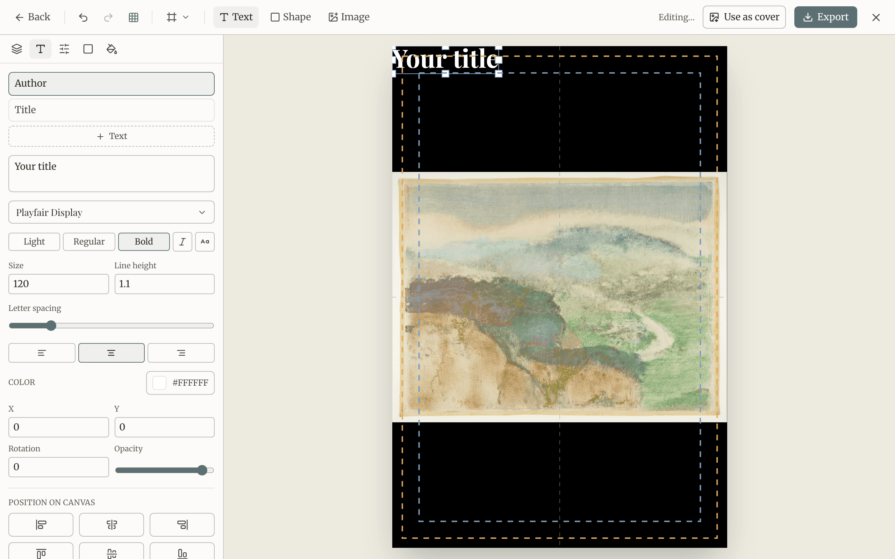Align text right

coord(181,353)
